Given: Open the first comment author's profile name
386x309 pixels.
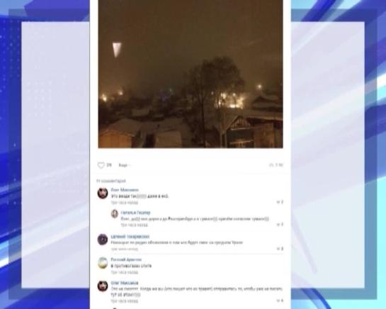Looking at the screenshot, I should pyautogui.click(x=125, y=190).
